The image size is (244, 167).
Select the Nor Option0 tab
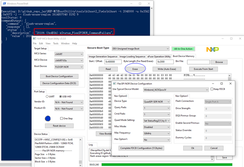120,96
